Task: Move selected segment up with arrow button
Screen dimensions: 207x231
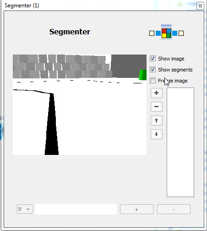Action: (x=157, y=121)
